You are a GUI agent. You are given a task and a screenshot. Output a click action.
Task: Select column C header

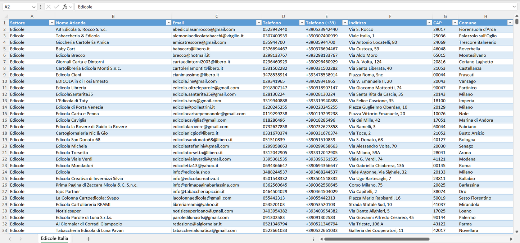click(217, 17)
